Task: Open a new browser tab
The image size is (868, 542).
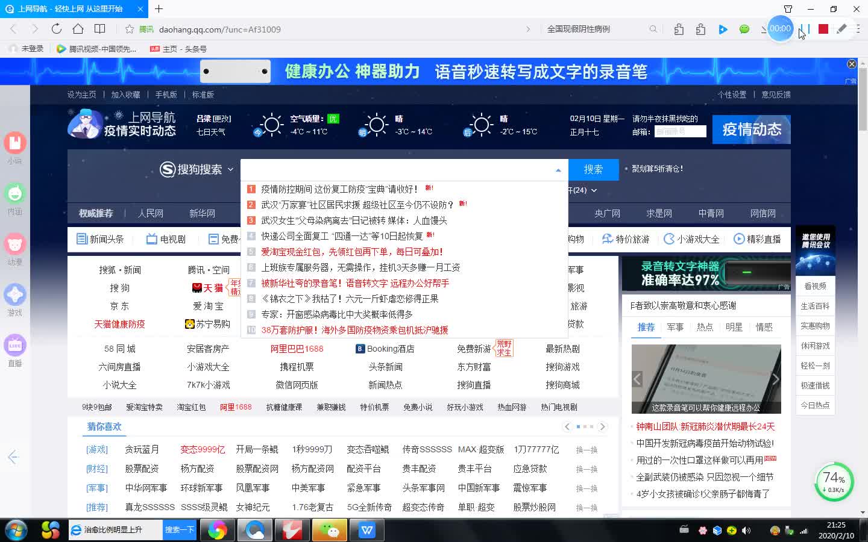Action: (159, 9)
